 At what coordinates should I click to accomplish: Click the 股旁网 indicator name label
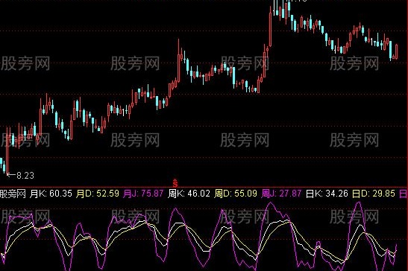click(x=13, y=194)
